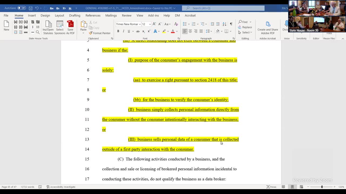Click the Format Painter brush
Viewport: 346px width, 194px height.
point(91,33)
